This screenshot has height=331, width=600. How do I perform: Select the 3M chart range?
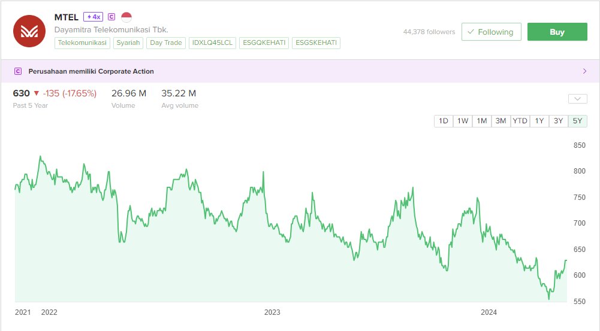(501, 121)
